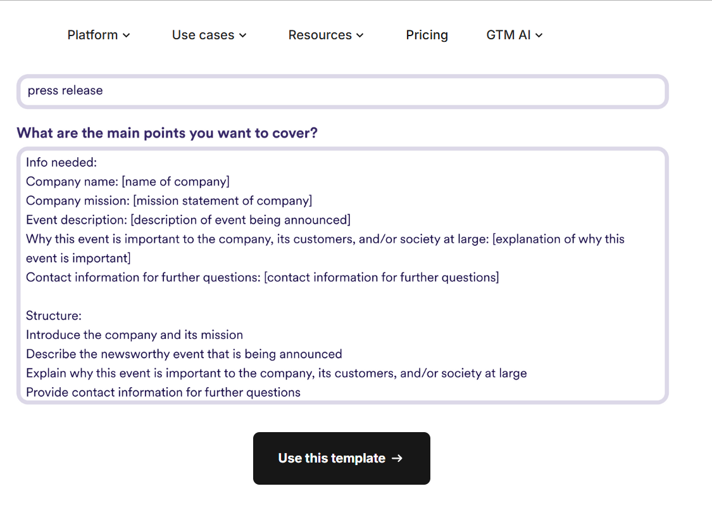Click the chevron next to Use cases
Screen dimensions: 712x524
242,35
